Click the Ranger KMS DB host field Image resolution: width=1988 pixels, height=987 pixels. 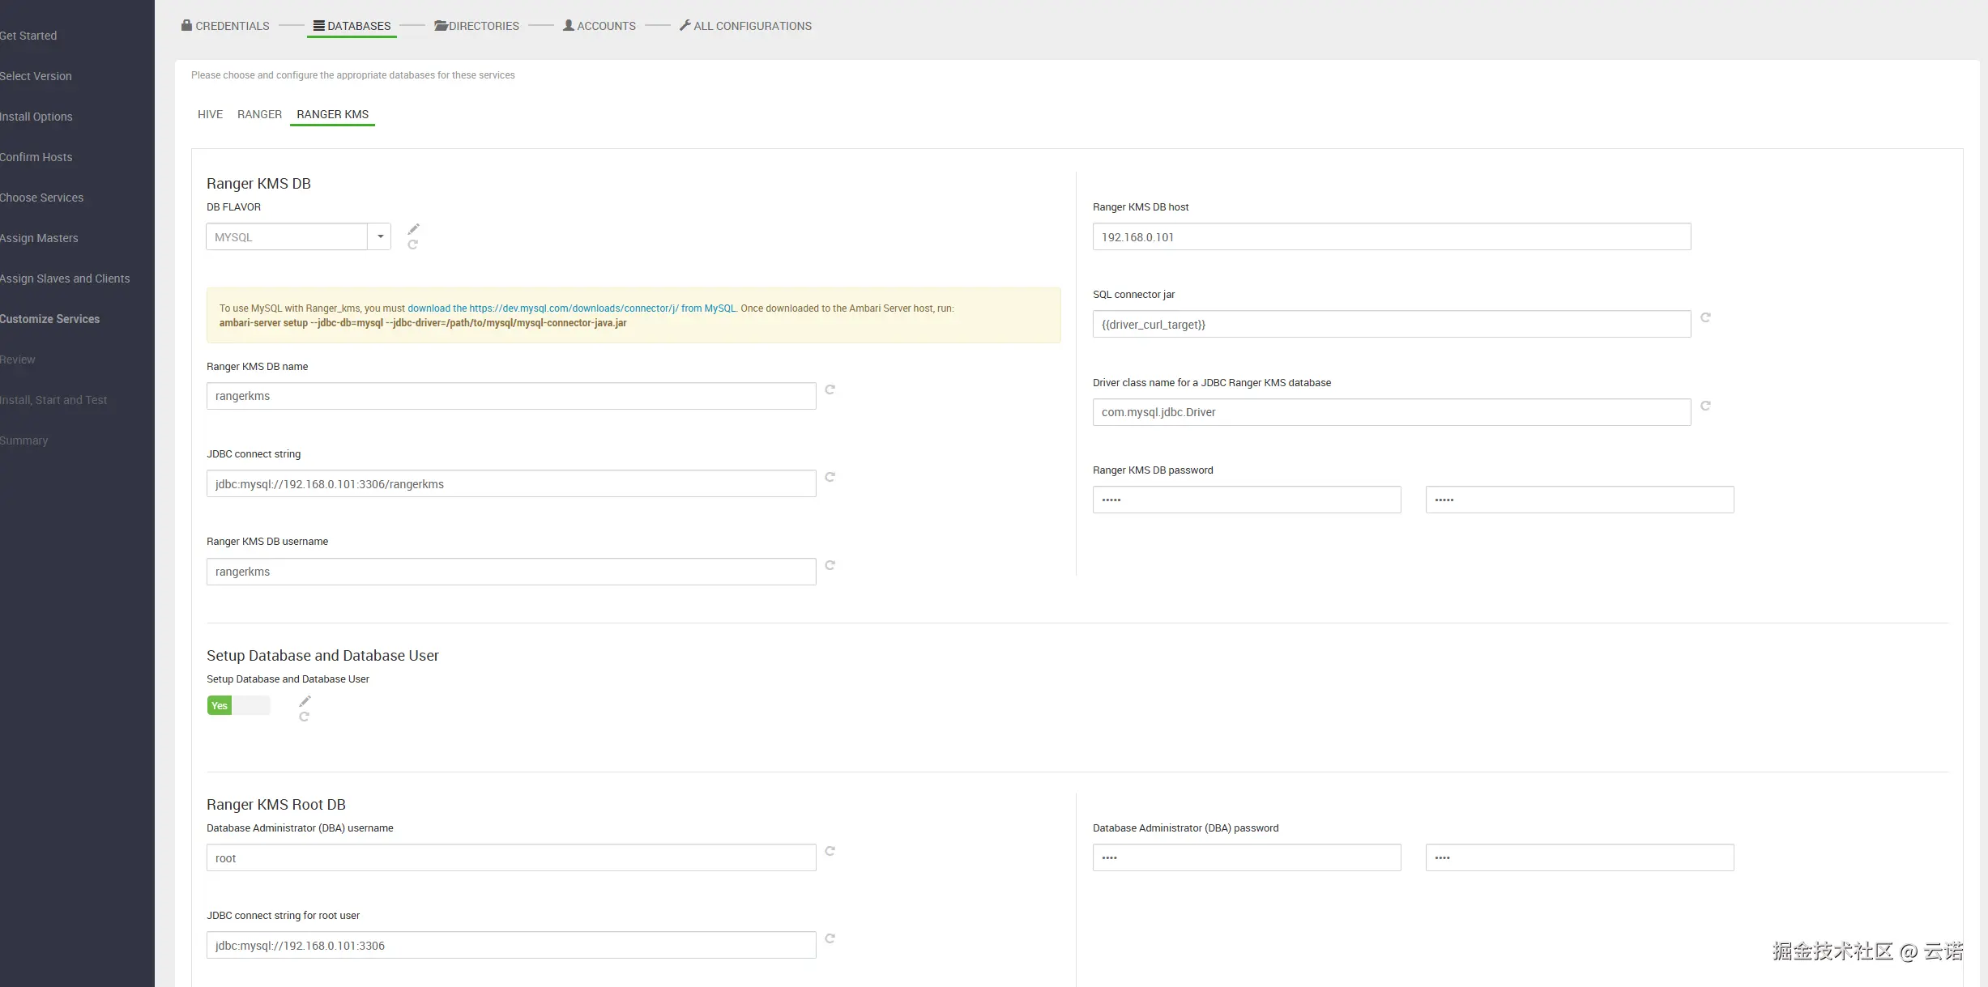[1391, 237]
